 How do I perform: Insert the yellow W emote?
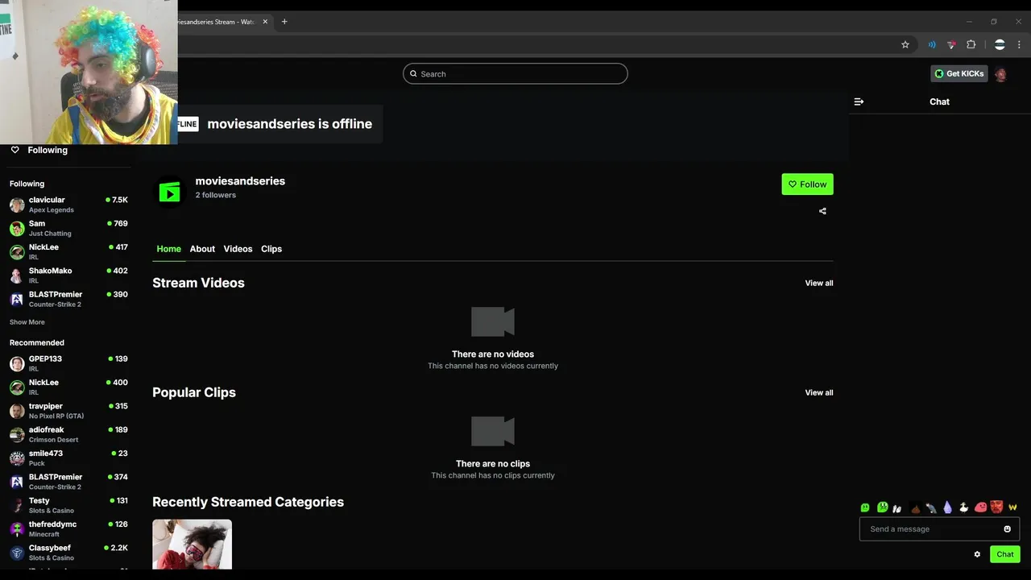[x=1012, y=507]
